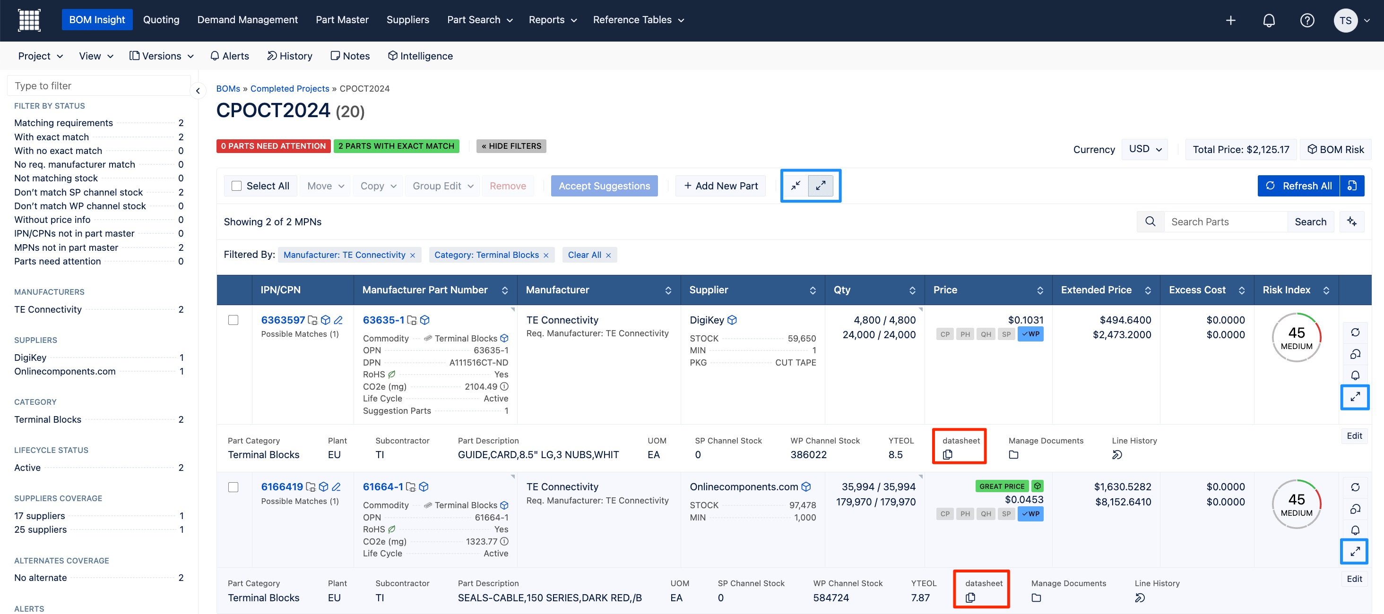Click Add New Part button
1384x614 pixels.
[x=720, y=186]
